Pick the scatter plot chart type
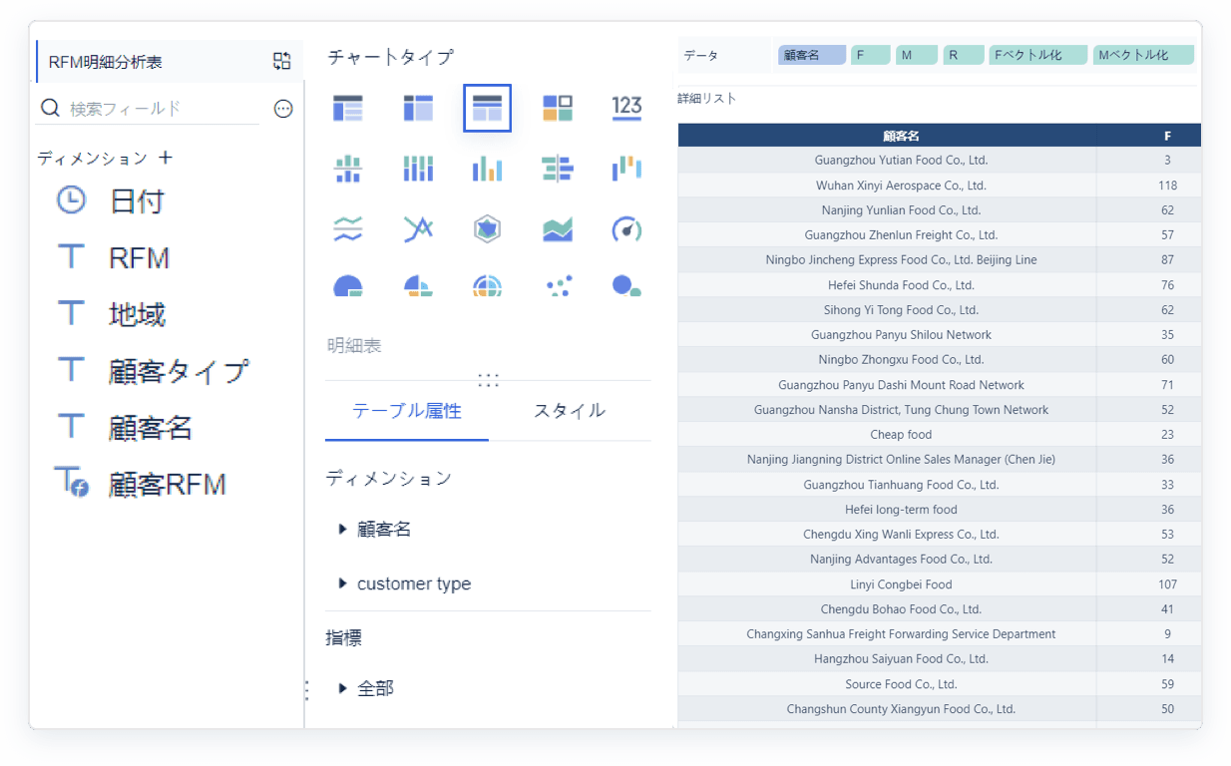 [558, 287]
